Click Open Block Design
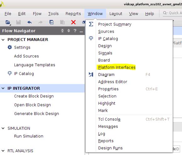 pyautogui.click(x=32, y=105)
